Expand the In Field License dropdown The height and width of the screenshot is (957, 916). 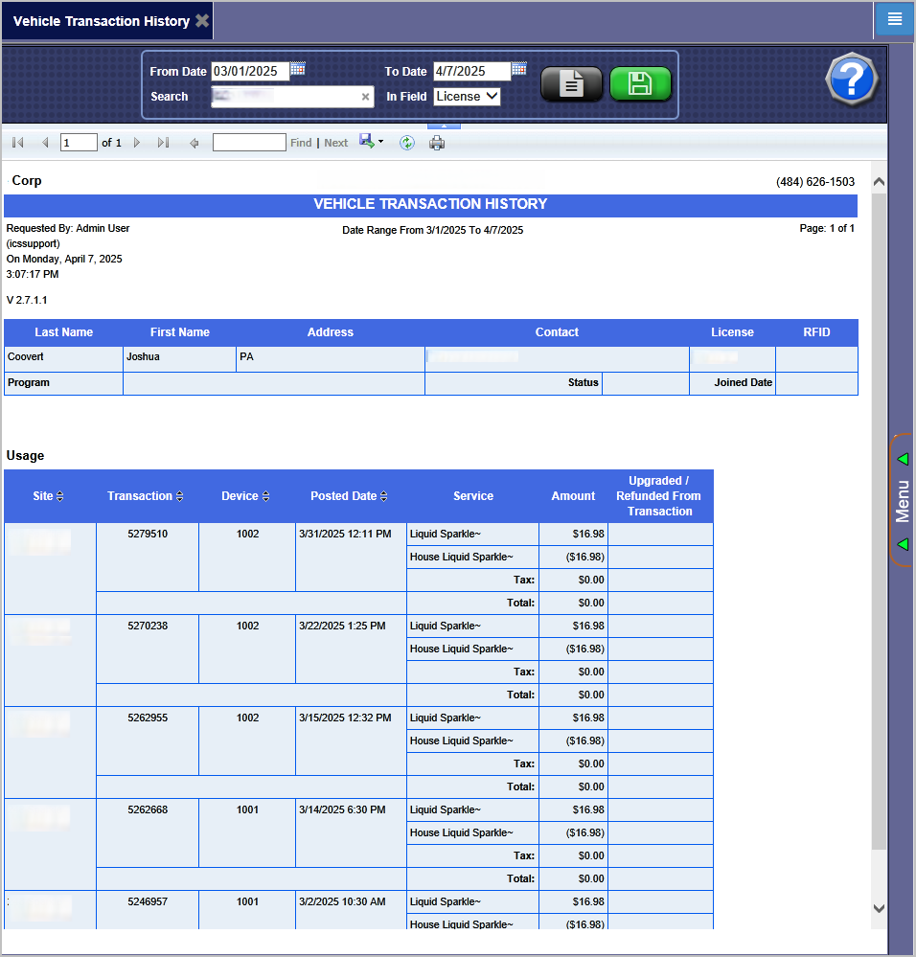tap(467, 96)
